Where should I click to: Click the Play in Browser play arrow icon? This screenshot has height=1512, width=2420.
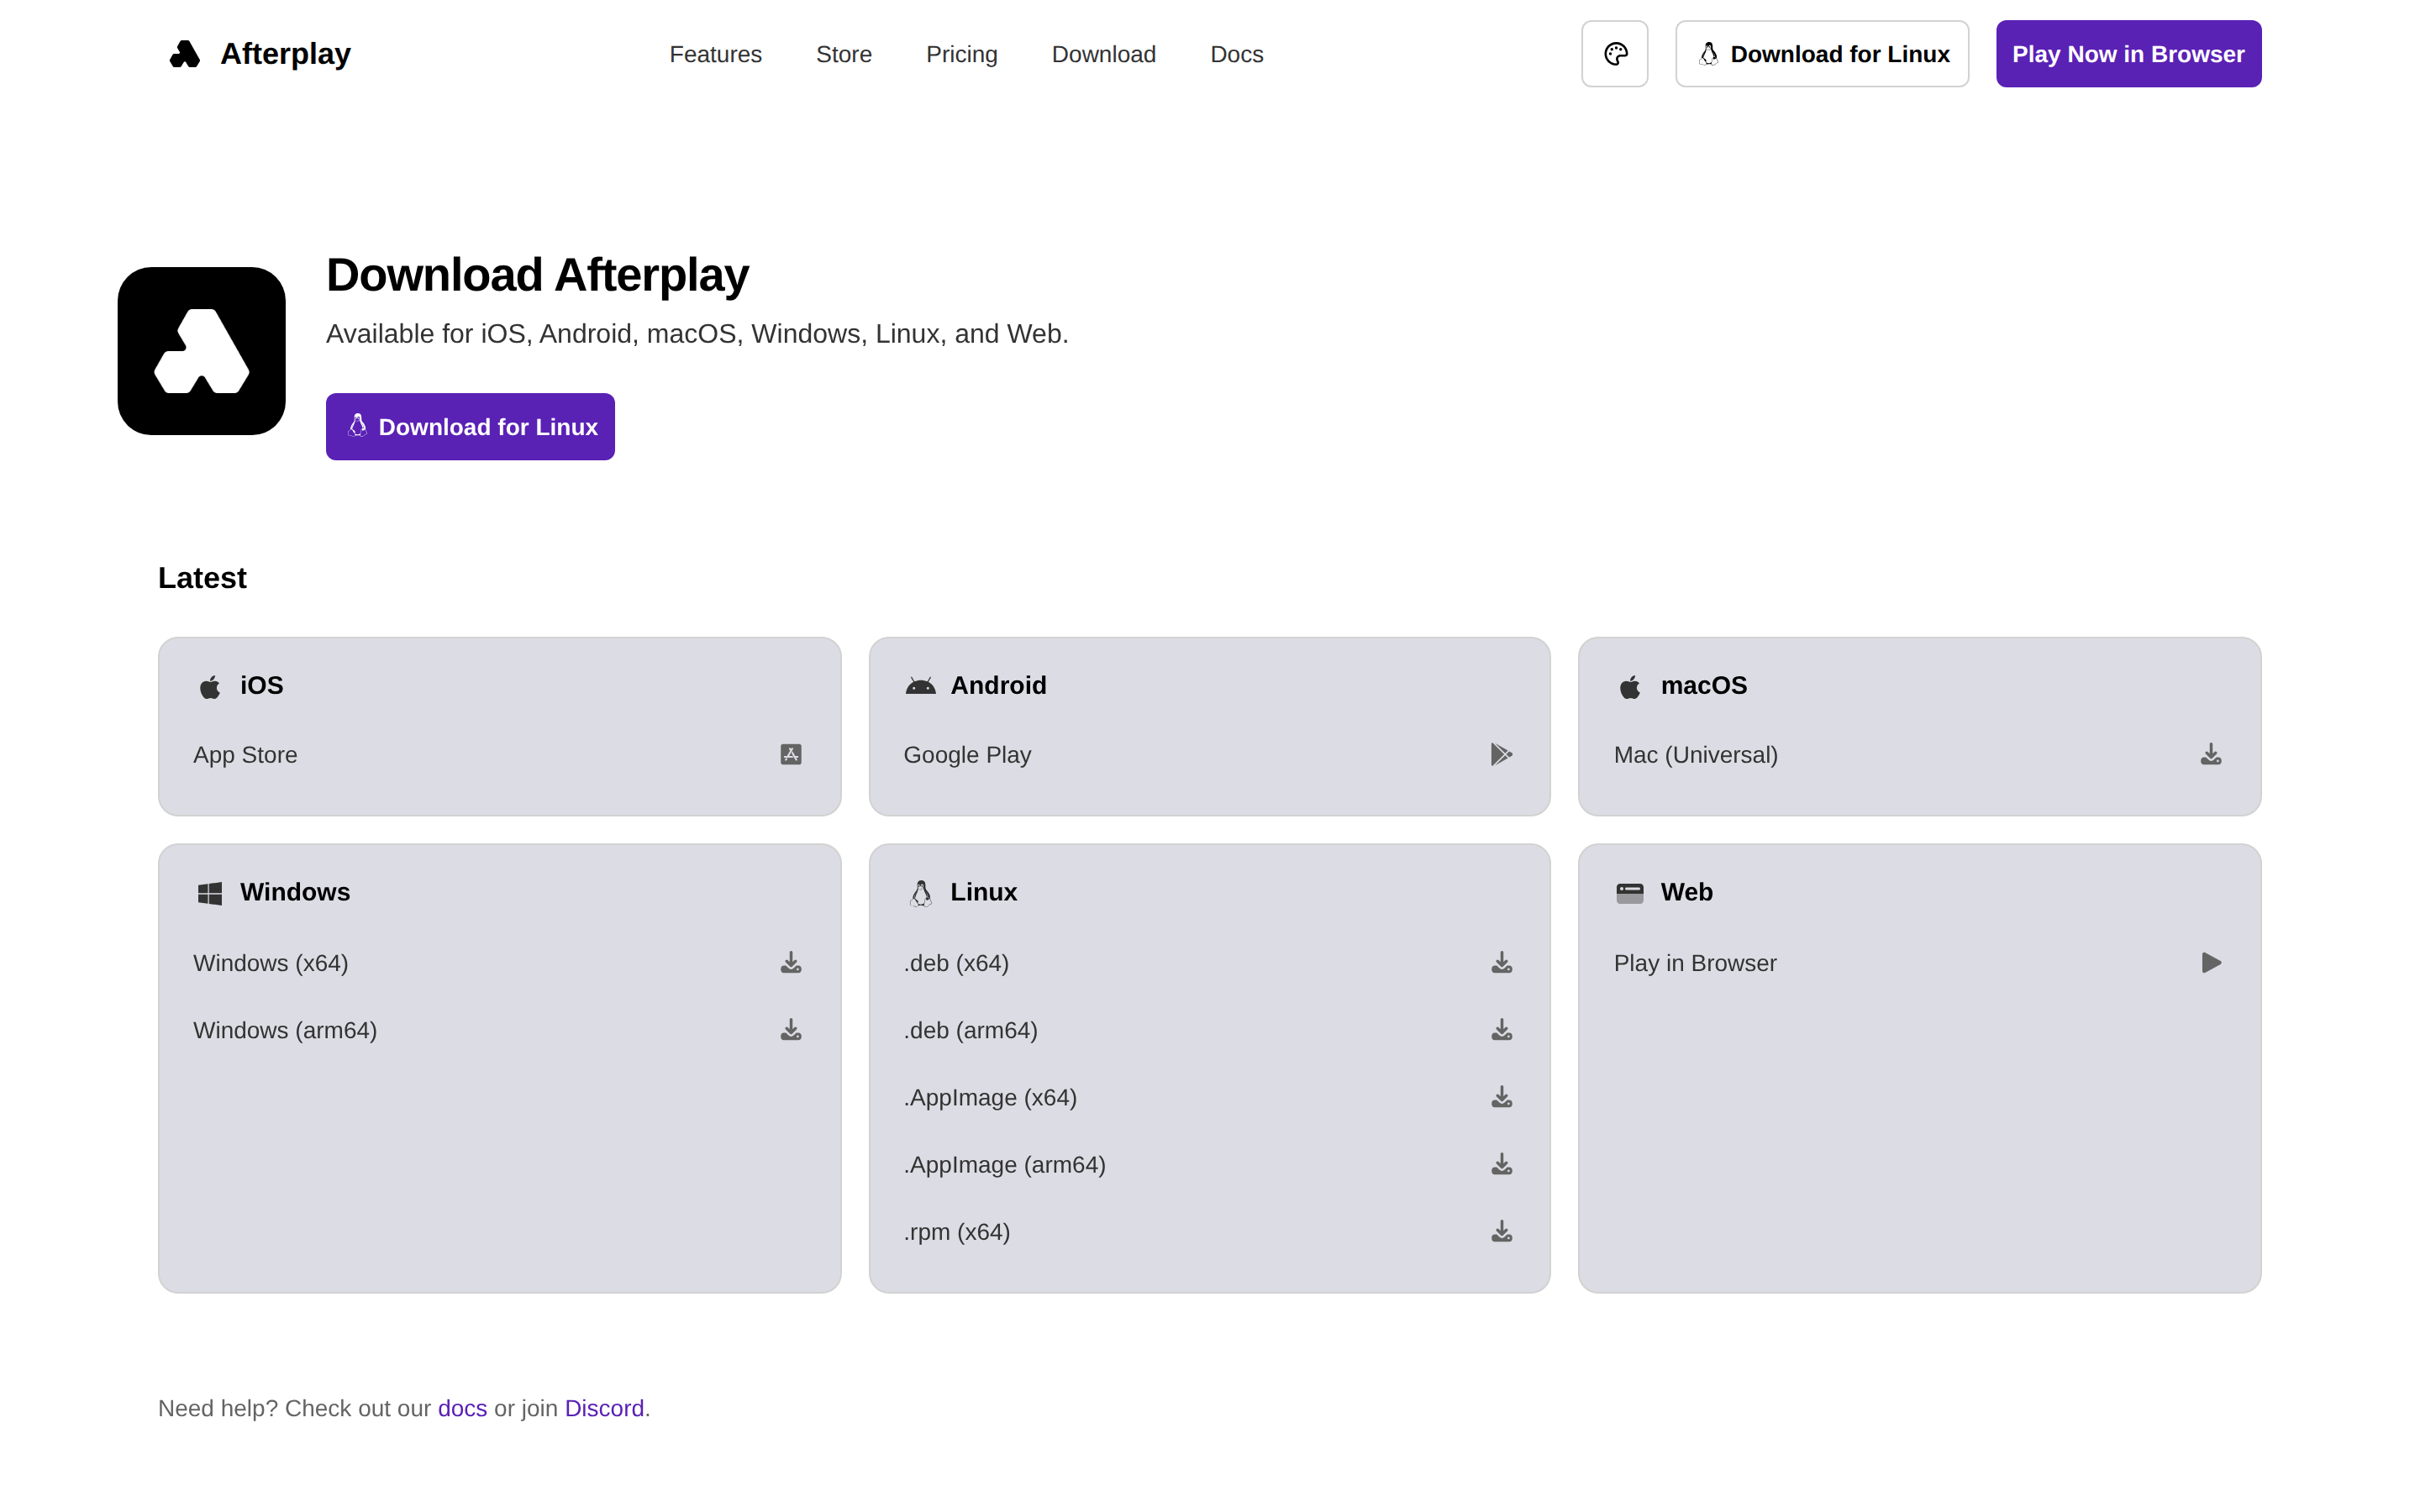[x=2211, y=962]
